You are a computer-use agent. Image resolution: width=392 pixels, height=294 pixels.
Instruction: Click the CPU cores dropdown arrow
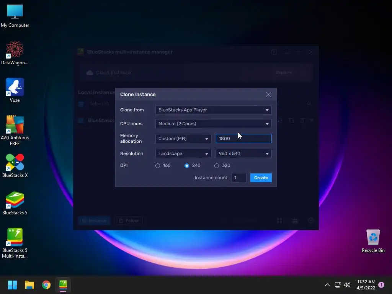coord(267,124)
